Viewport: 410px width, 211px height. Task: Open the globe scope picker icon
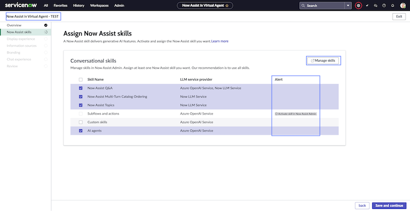point(359,5)
